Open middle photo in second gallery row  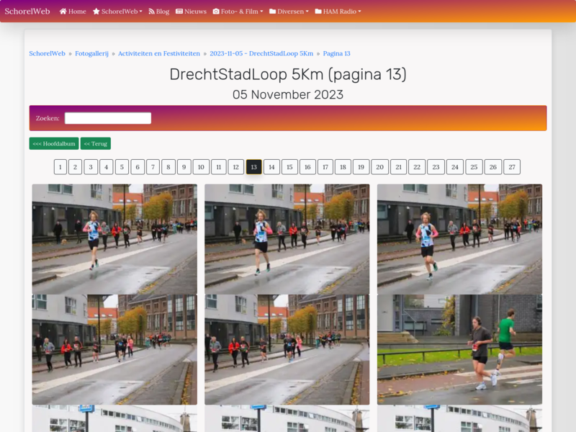[287, 350]
